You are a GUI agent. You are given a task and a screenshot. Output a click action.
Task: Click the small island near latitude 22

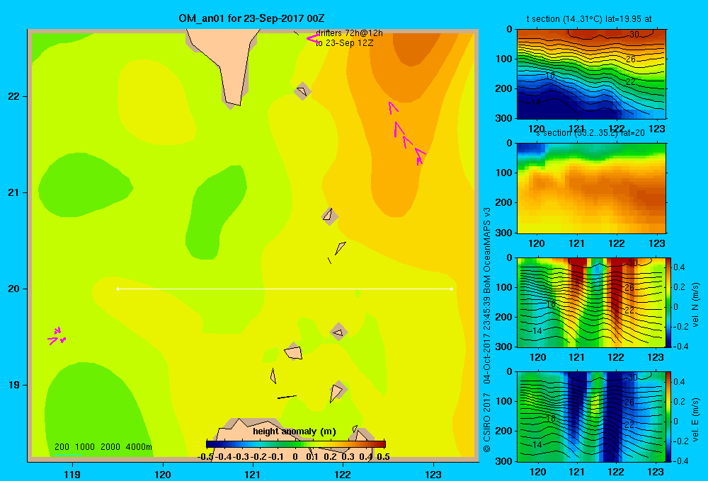tap(302, 91)
